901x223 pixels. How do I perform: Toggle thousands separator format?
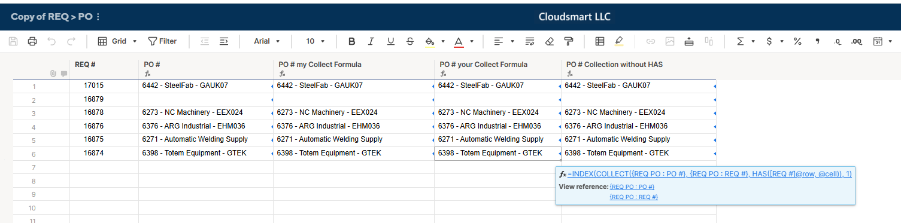(x=817, y=41)
